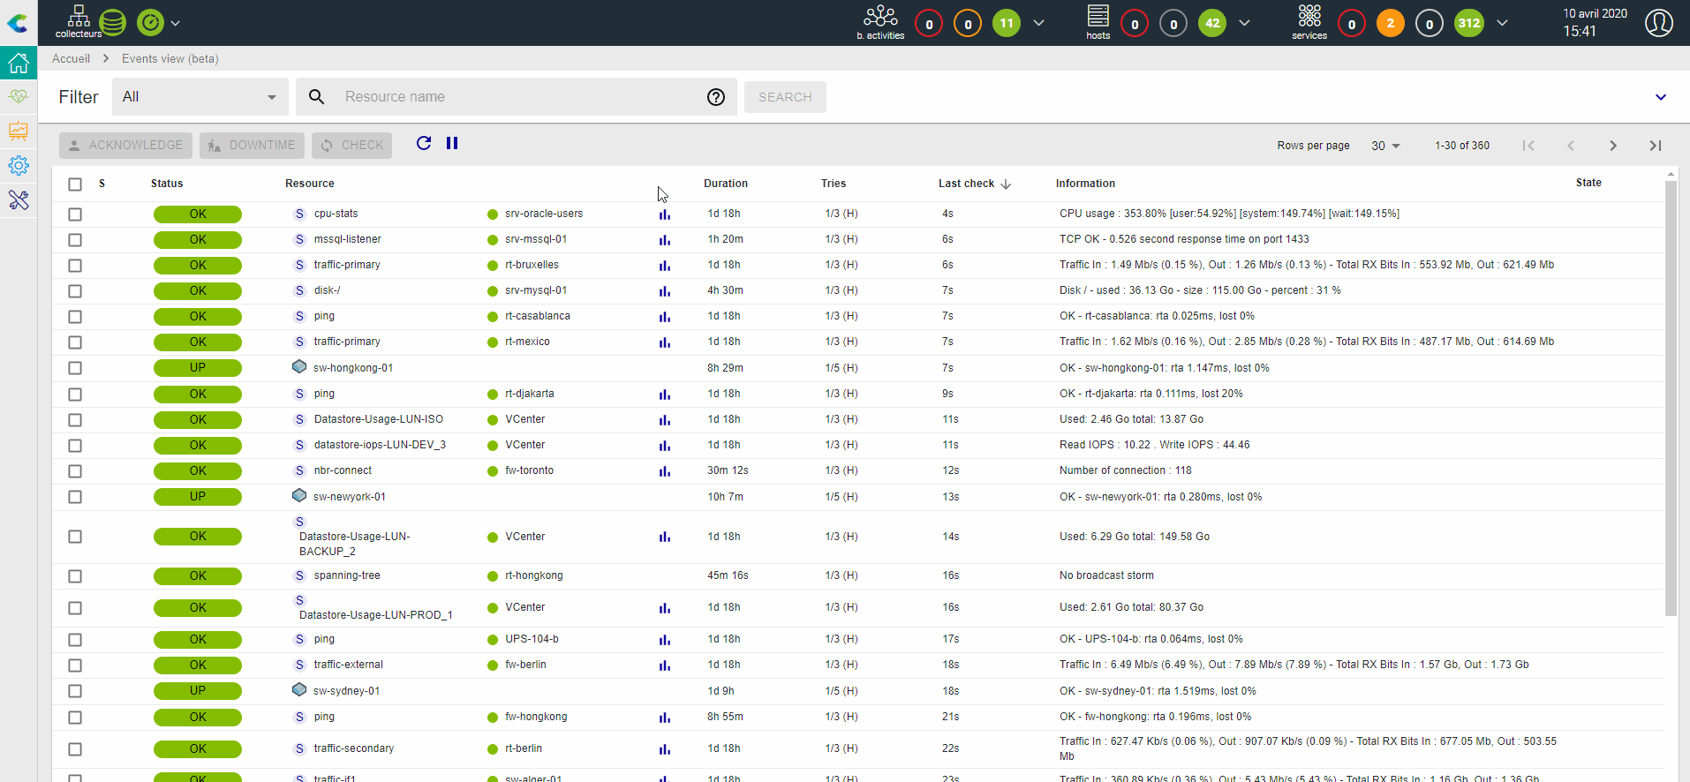Viewport: 1690px width, 782px height.
Task: Click the Events view (beta) breadcrumb
Action: [x=170, y=58]
